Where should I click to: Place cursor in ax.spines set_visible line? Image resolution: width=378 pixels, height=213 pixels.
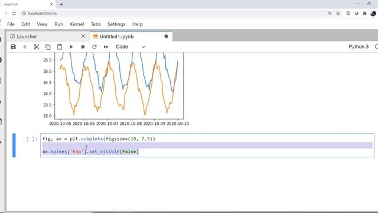pyautogui.click(x=90, y=151)
